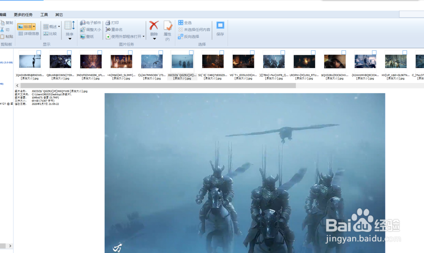Tick checkbox on VG`T~_EII5UXD5 thumbnail
The width and height of the screenshot is (424, 253).
point(252,52)
